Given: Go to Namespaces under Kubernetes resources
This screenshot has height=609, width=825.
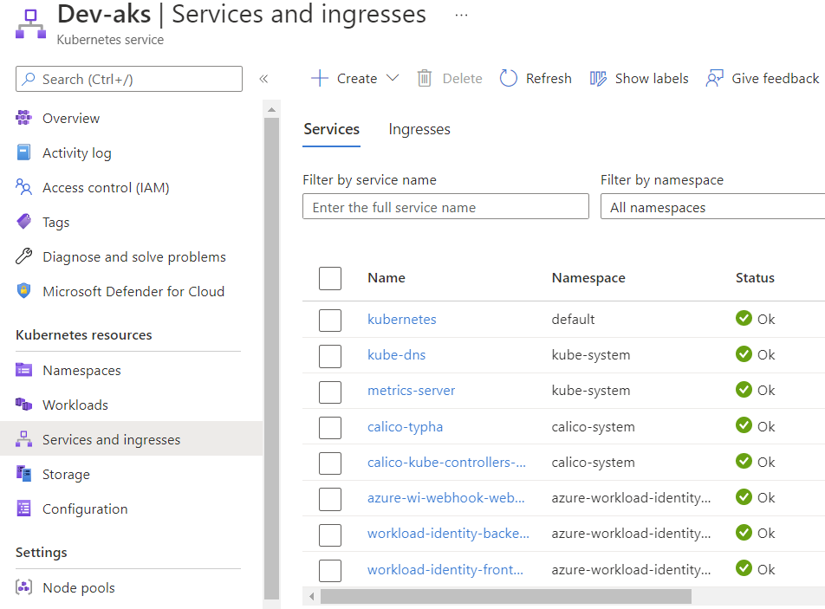Looking at the screenshot, I should 81,371.
